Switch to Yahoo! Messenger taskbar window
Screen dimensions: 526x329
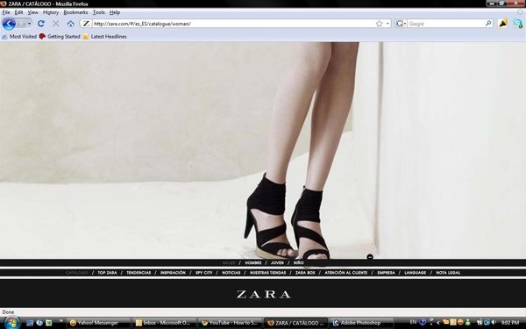(98, 323)
